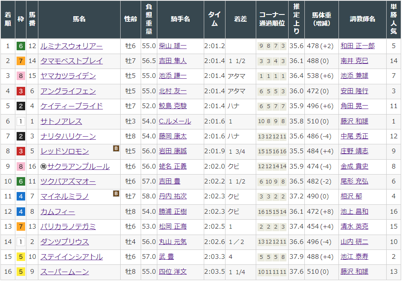The width and height of the screenshot is (402, 281).
Task: Click jockey C.ルメール
Action: 175,121
